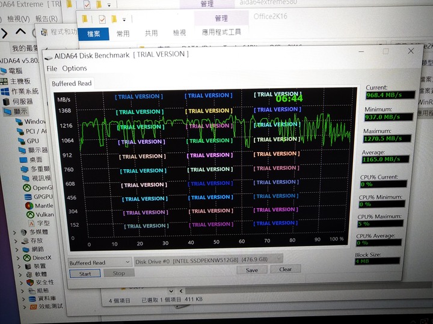
Task: Click the 顯示器 monitor icon
Action: pos(22,151)
